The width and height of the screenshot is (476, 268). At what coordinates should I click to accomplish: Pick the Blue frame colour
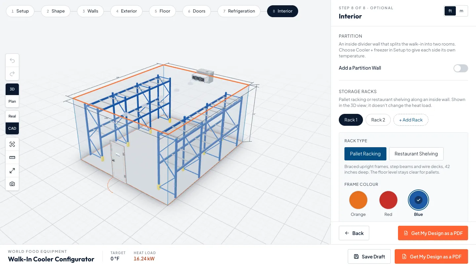point(418,200)
